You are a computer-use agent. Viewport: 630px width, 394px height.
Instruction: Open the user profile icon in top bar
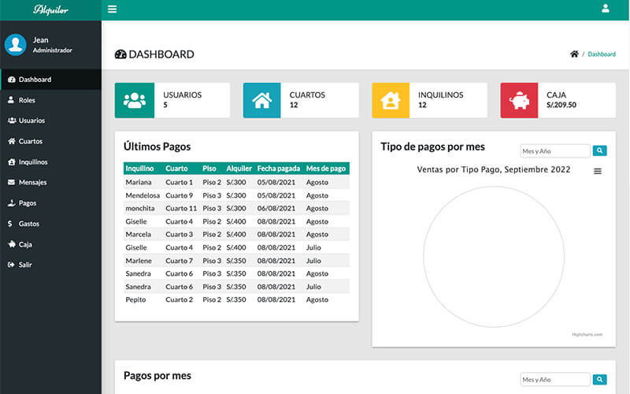tap(605, 9)
